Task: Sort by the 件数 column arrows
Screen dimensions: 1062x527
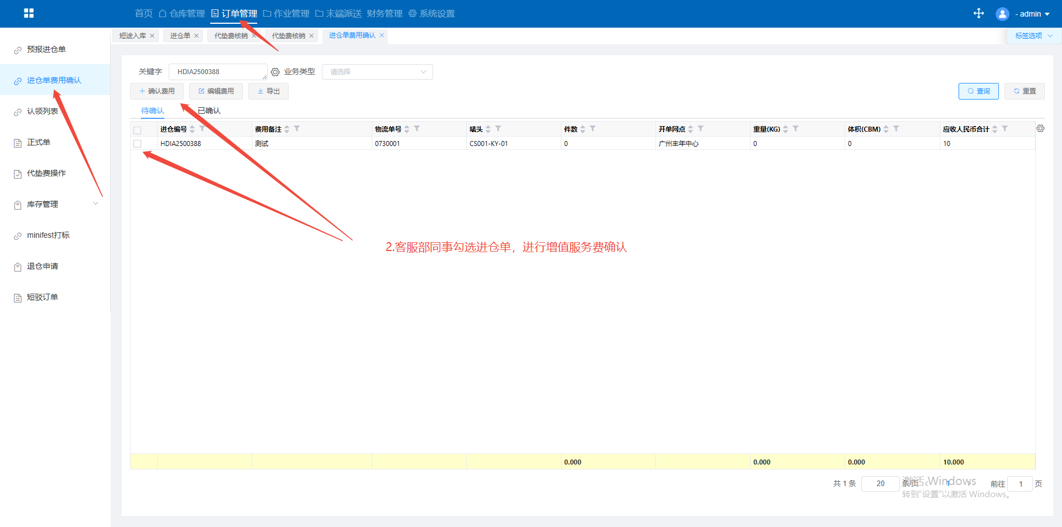Action: click(582, 129)
